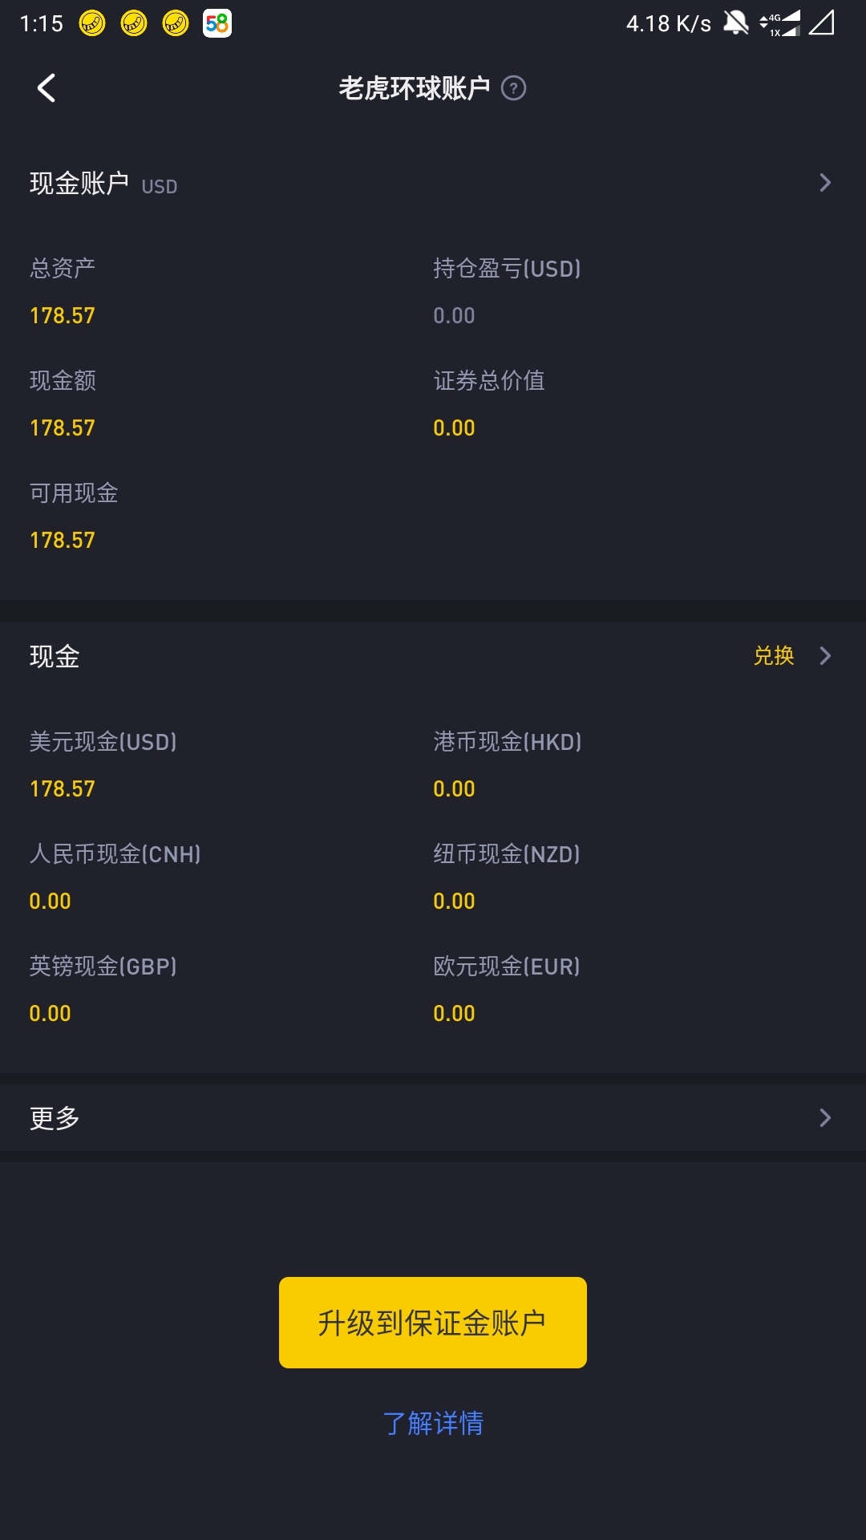The image size is (866, 1540).
Task: Tap the 4G signal strength icon
Action: coord(781,23)
